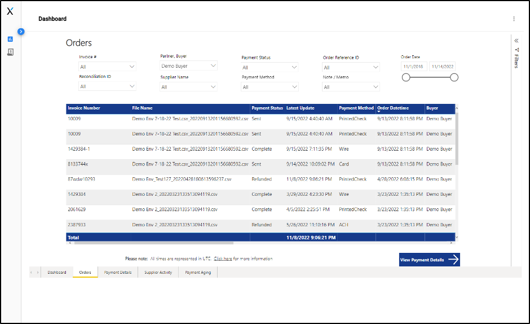The image size is (530, 324).
Task: Click the Filters funnel icon
Action: [516, 50]
